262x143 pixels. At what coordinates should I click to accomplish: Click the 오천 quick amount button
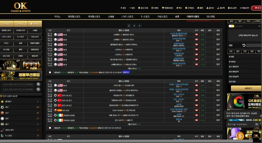pyautogui.click(x=231, y=51)
